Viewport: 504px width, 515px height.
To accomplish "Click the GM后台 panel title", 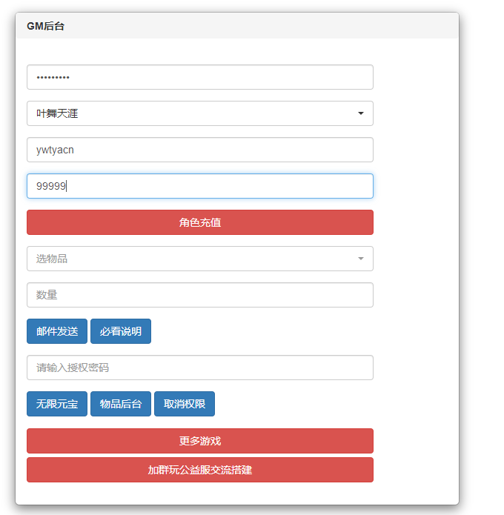I will (x=45, y=26).
